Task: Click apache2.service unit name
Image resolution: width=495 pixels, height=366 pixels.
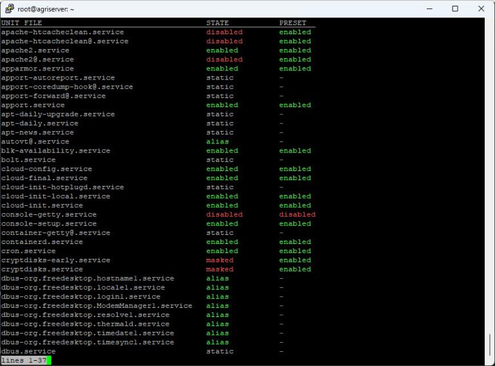Action: tap(35, 50)
